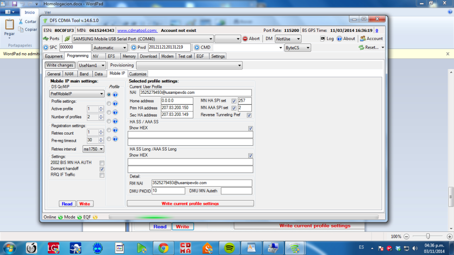Image resolution: width=454 pixels, height=255 pixels.
Task: Uncheck Reverse Tunneling Pref
Action: pyautogui.click(x=249, y=115)
